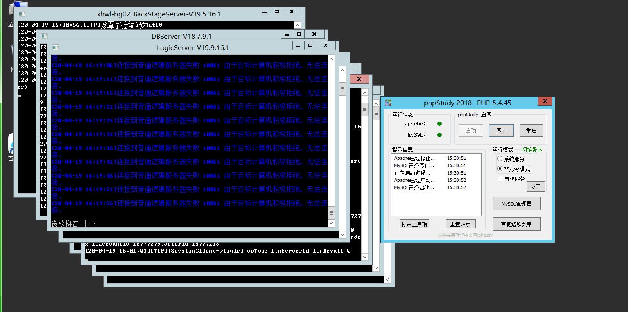Open the 其他选项菜单 options menu
The image size is (628, 312).
tap(516, 224)
